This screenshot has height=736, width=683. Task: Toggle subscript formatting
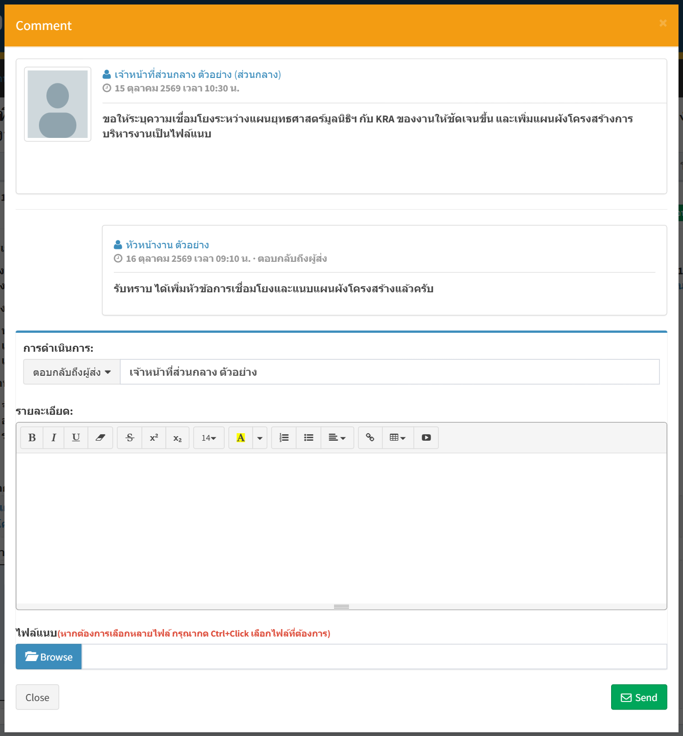click(x=177, y=438)
